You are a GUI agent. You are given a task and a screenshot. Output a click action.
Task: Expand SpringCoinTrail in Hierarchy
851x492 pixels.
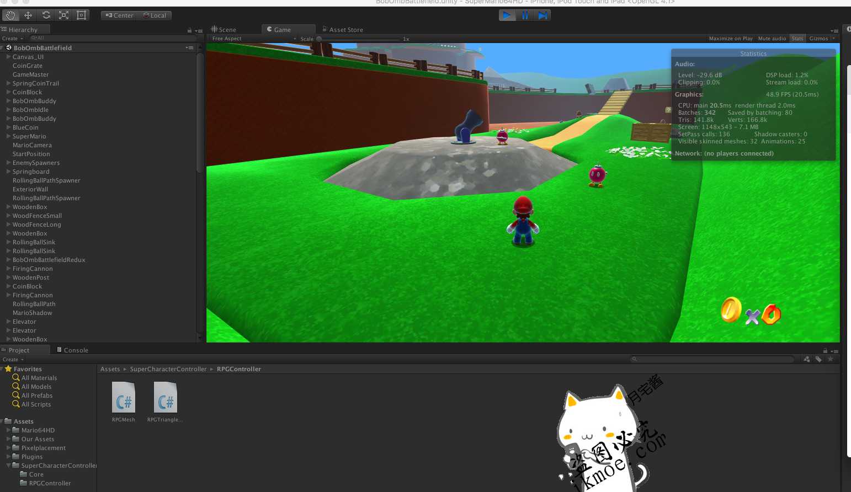point(8,83)
